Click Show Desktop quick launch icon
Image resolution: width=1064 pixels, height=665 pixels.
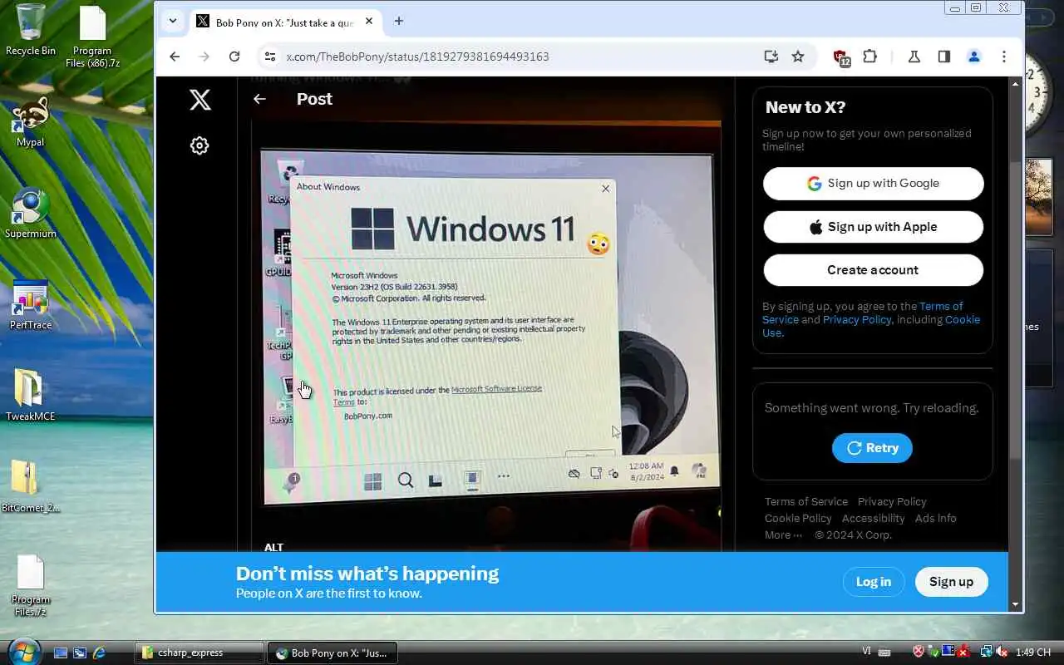click(x=61, y=653)
